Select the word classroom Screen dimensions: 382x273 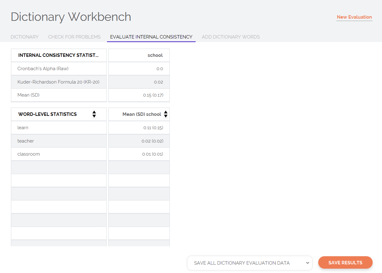[29, 154]
